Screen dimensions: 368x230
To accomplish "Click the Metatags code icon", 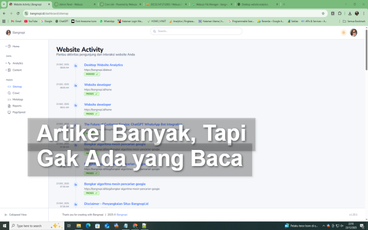I will coord(9,99).
